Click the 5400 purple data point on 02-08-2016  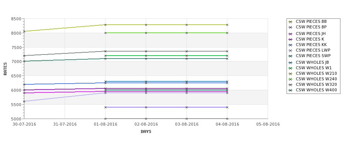[x=146, y=107]
